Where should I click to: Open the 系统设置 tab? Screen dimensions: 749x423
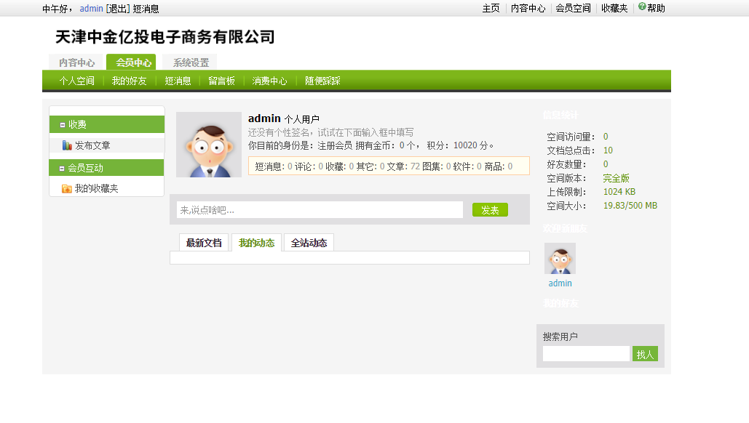191,63
